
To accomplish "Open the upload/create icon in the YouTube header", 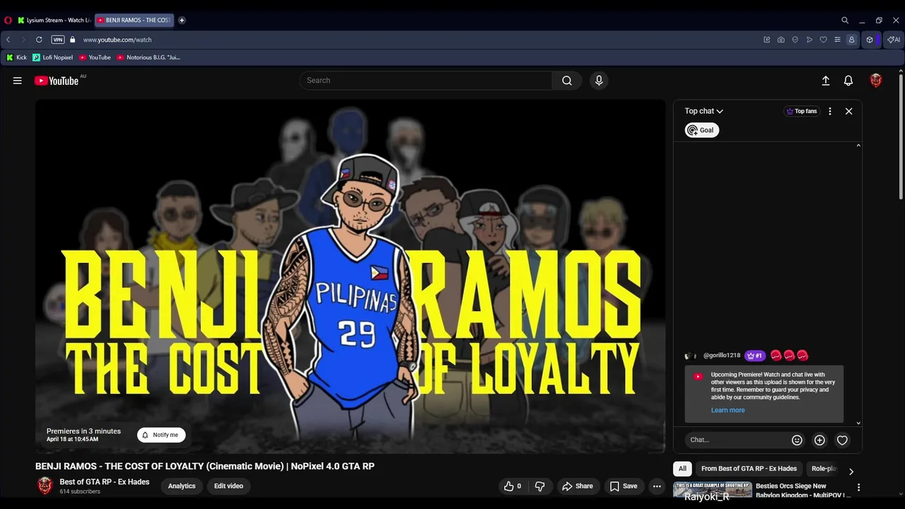I will pyautogui.click(x=825, y=81).
